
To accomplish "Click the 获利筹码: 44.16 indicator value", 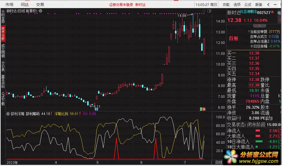I will tap(39, 114).
